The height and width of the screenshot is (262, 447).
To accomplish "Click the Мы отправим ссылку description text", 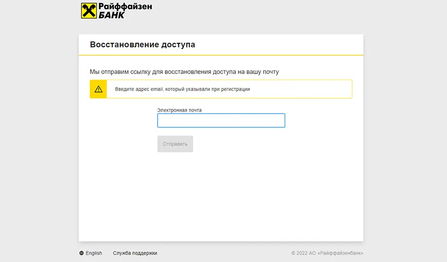I will pyautogui.click(x=184, y=72).
